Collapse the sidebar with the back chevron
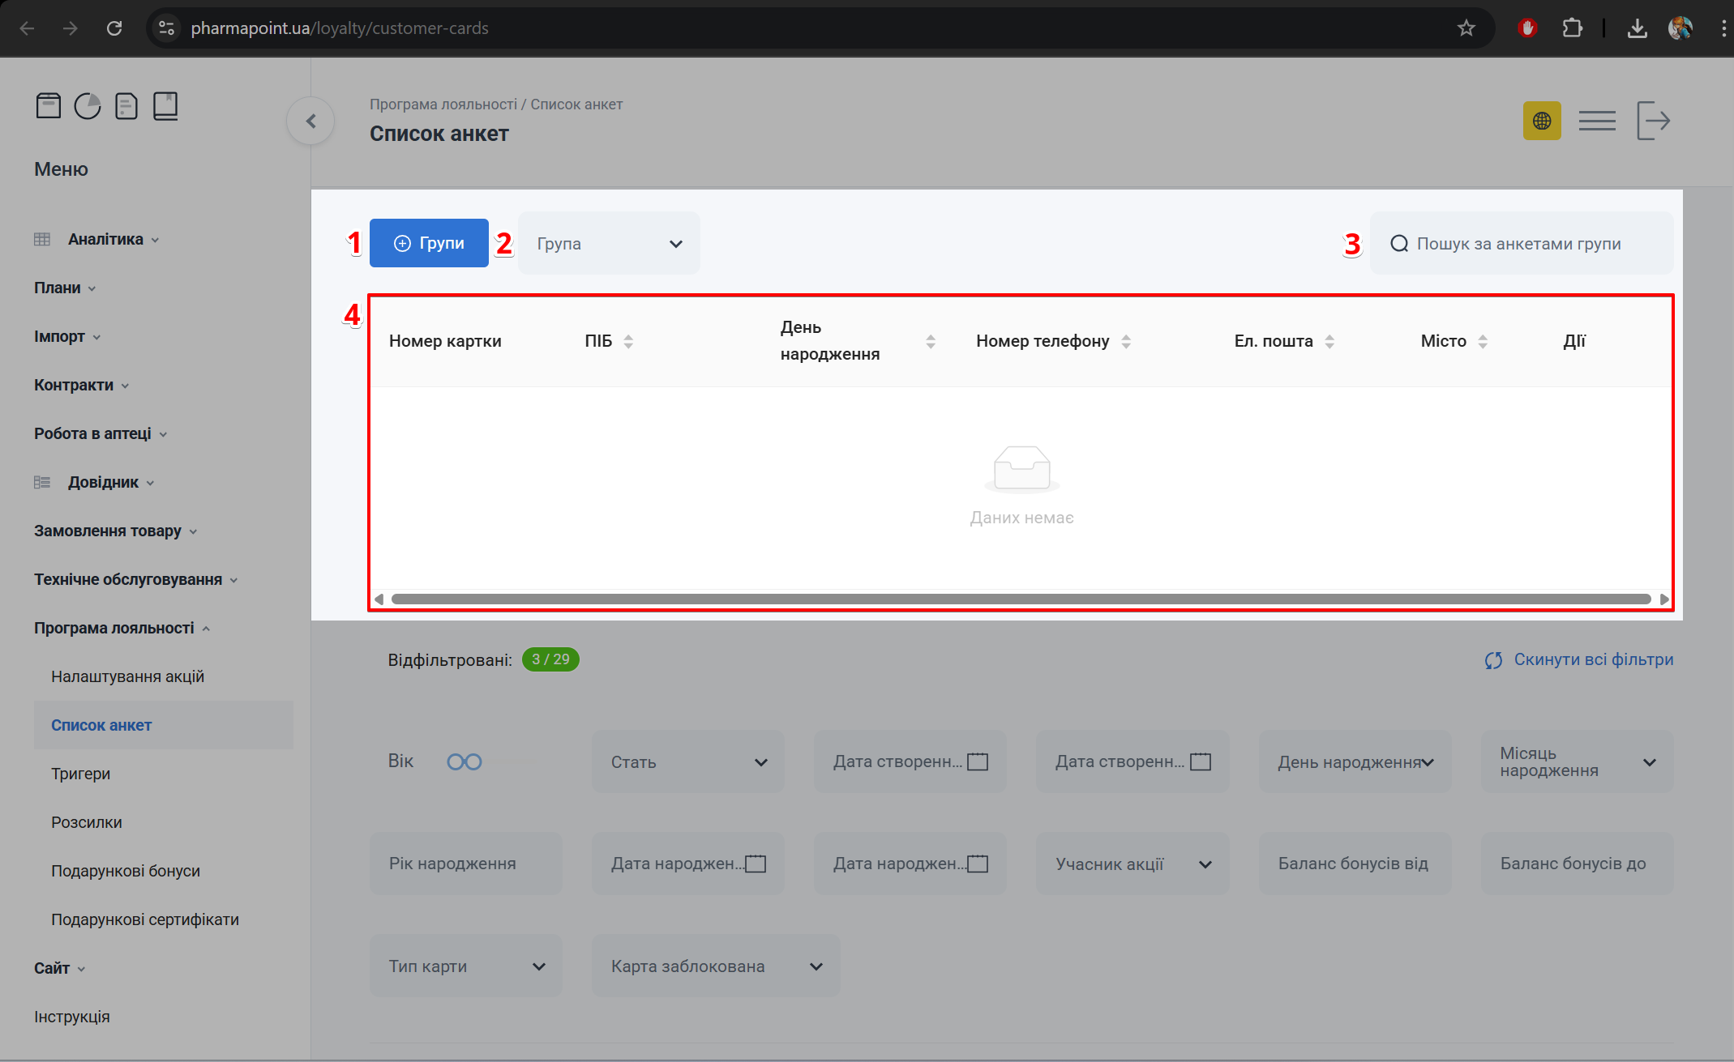The width and height of the screenshot is (1734, 1062). point(310,122)
